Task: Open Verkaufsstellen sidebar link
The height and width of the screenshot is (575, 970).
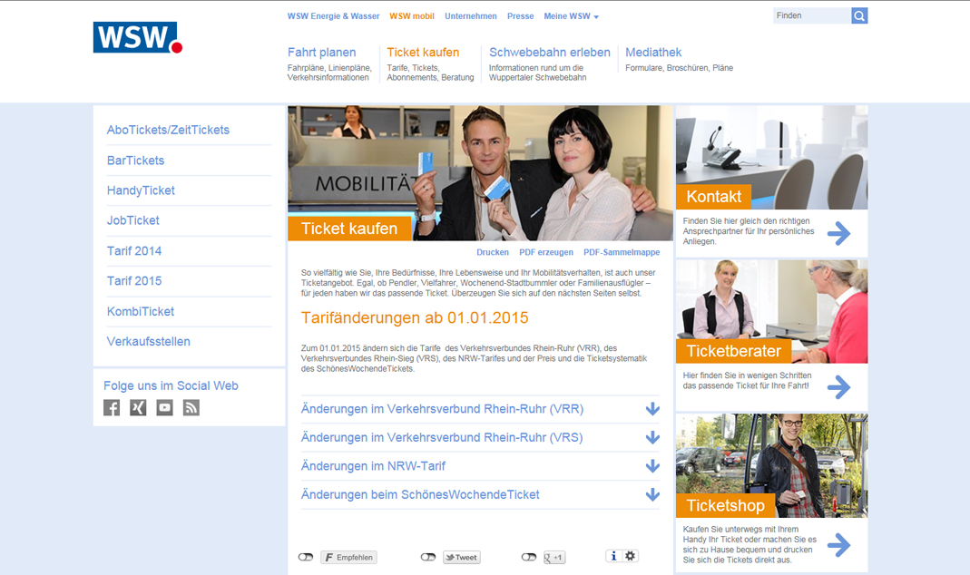Action: tap(149, 341)
